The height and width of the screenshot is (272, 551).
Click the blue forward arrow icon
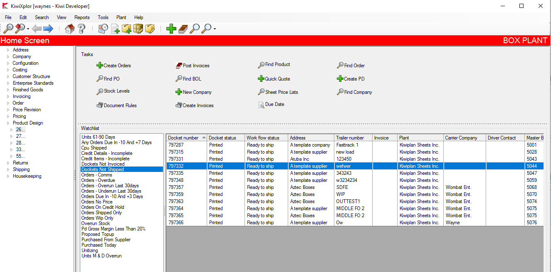pyautogui.click(x=48, y=29)
